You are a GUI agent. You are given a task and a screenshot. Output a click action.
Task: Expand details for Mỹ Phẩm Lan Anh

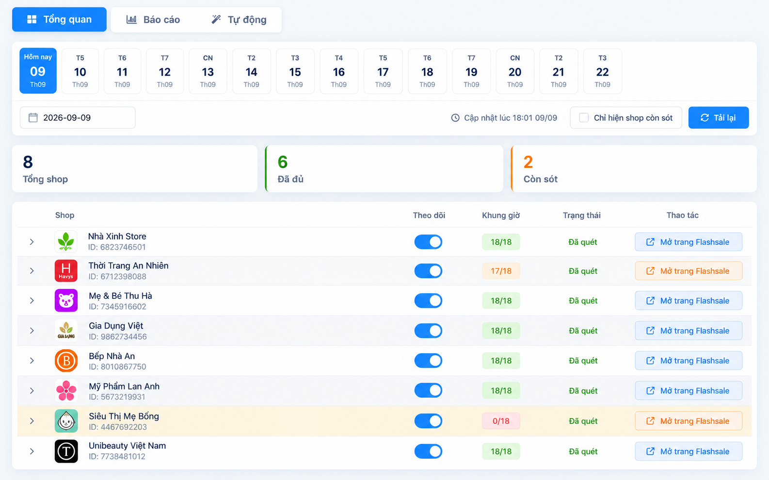[x=32, y=390]
